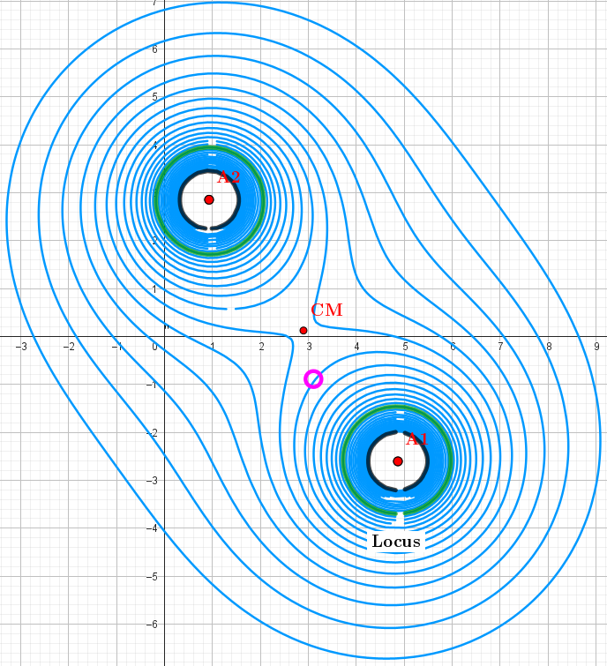This screenshot has height=666, width=607.
Task: Click y-axis tick label -4
Action: (x=152, y=528)
